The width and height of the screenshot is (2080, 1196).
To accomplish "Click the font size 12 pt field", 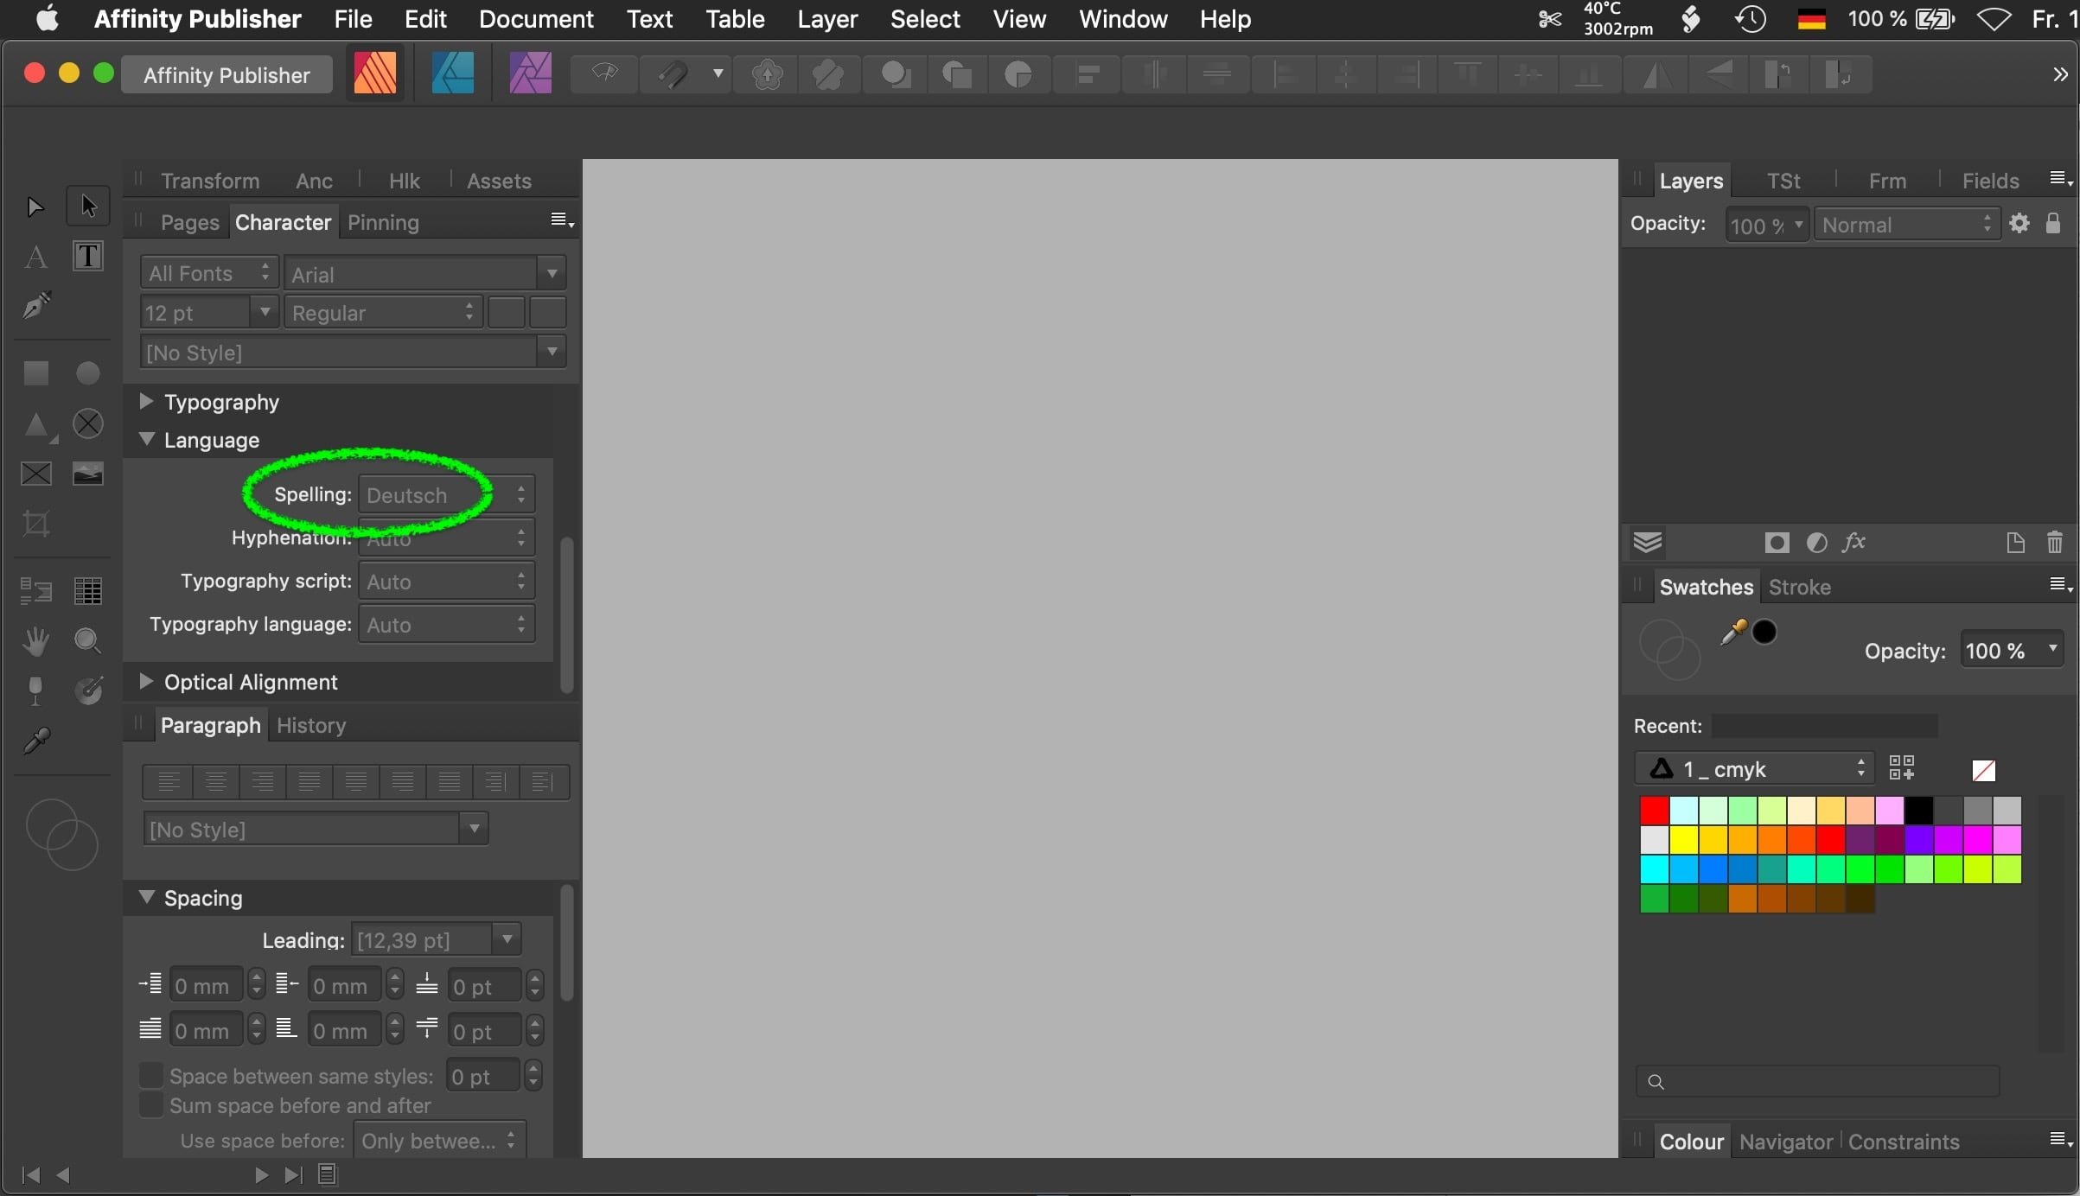I will pyautogui.click(x=195, y=312).
